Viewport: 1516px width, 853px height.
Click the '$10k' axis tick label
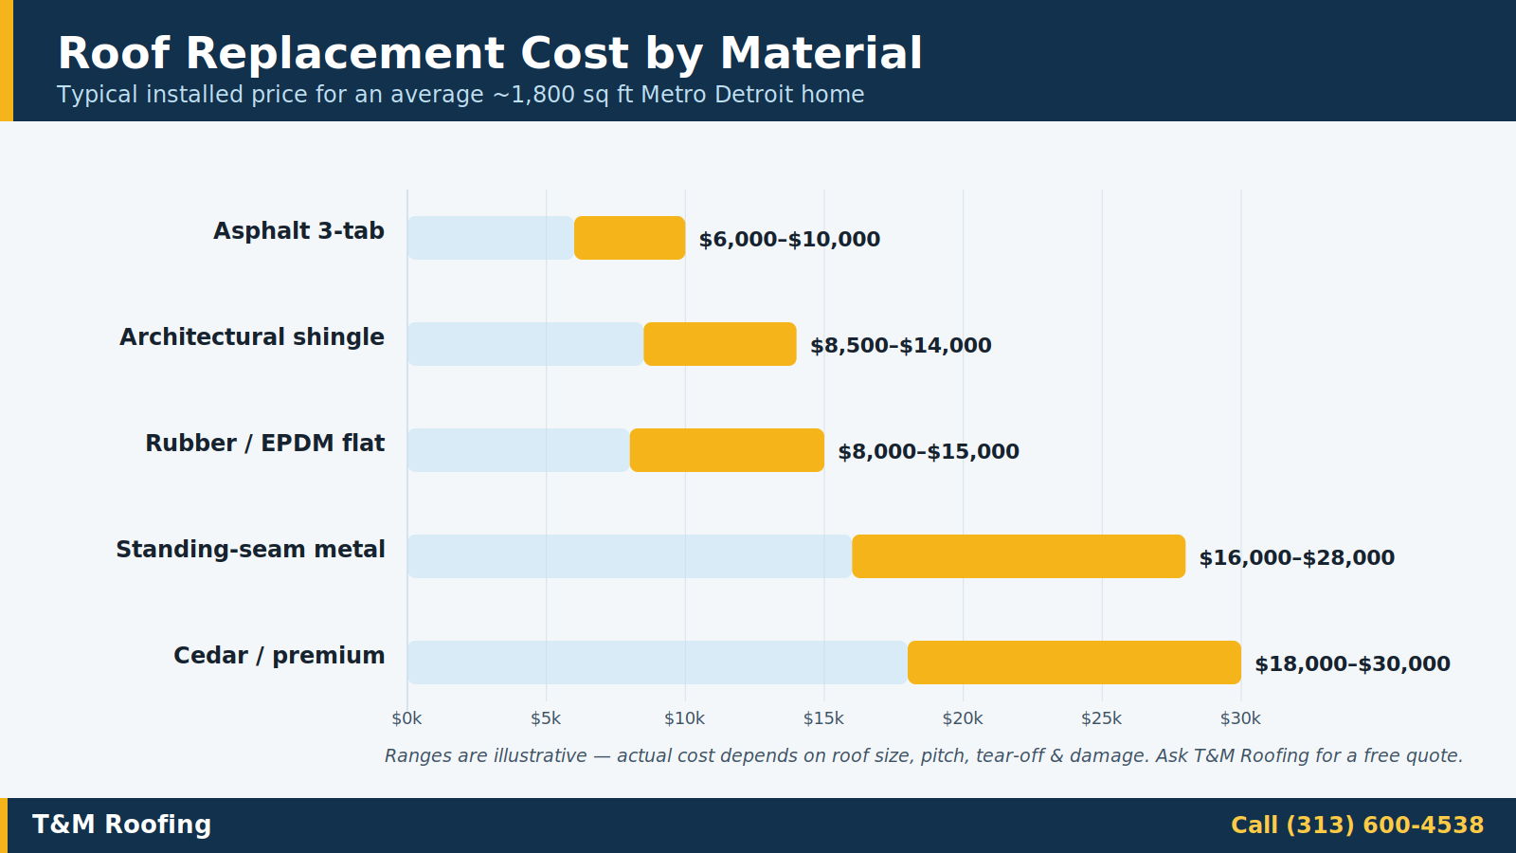pos(685,718)
